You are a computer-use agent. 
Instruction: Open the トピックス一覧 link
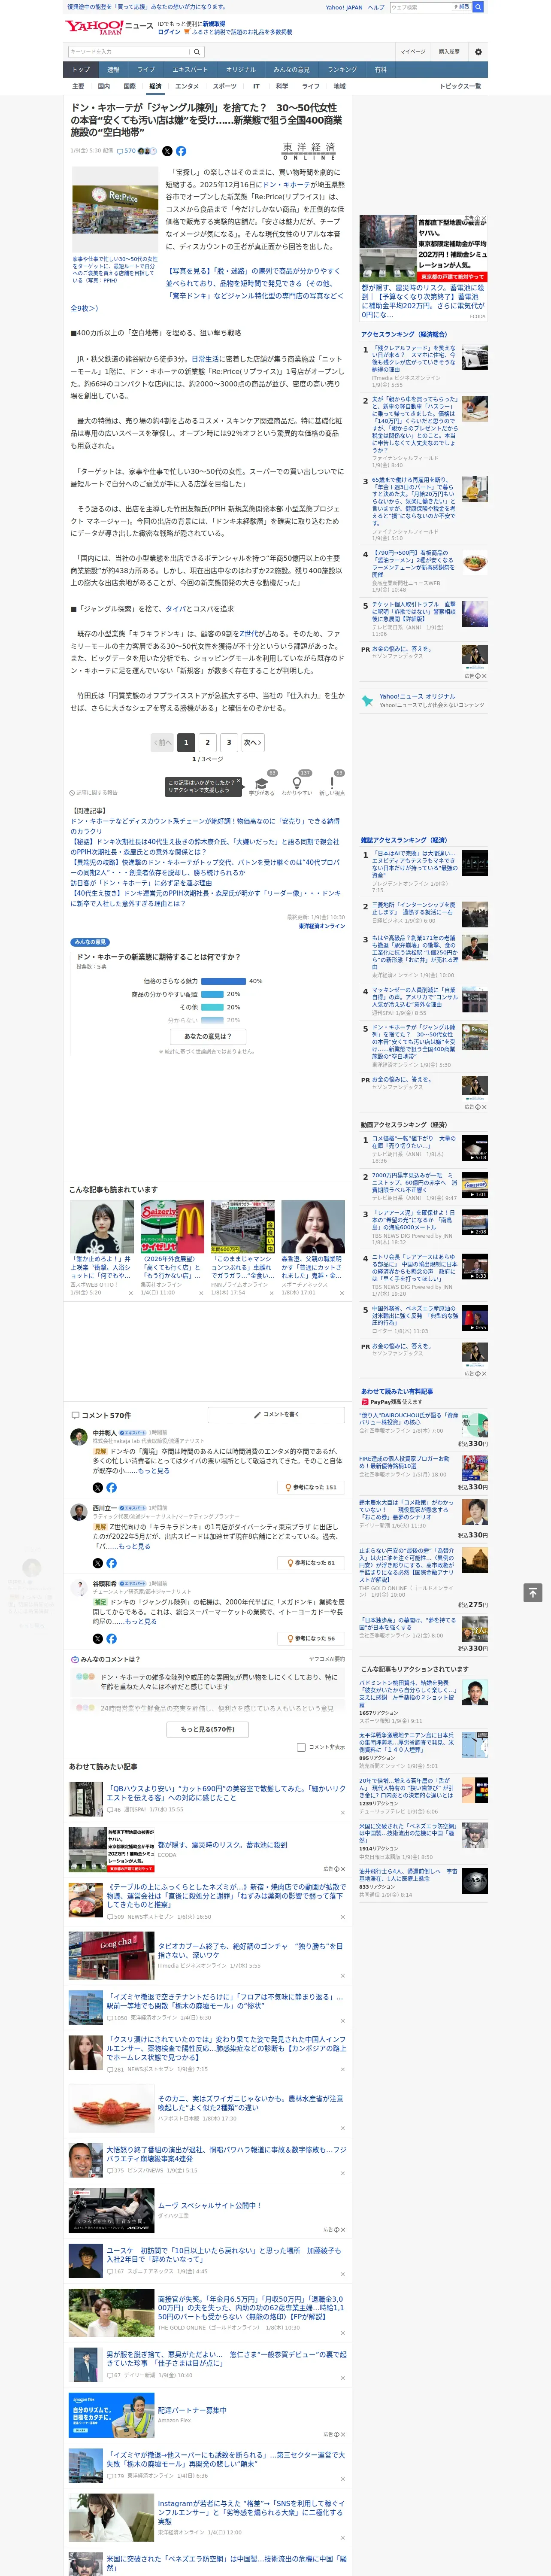(460, 86)
